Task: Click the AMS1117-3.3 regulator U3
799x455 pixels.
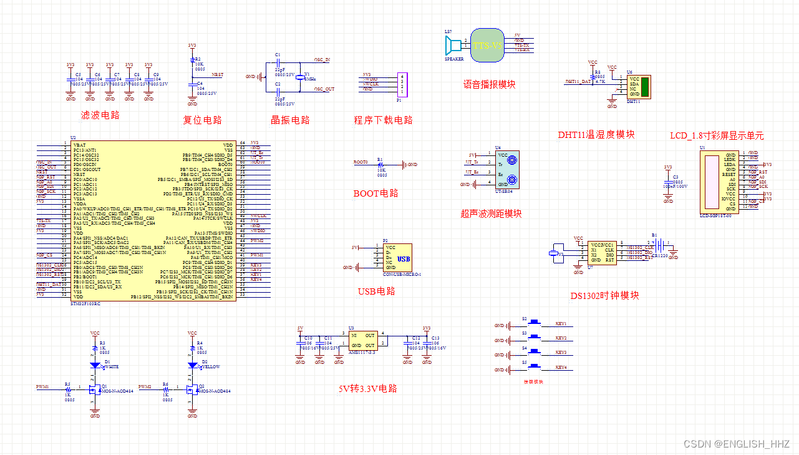Action: 362,341
